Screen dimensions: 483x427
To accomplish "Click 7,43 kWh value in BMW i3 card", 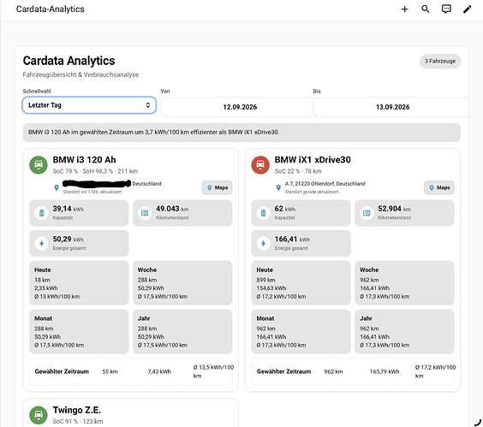I will [x=159, y=371].
